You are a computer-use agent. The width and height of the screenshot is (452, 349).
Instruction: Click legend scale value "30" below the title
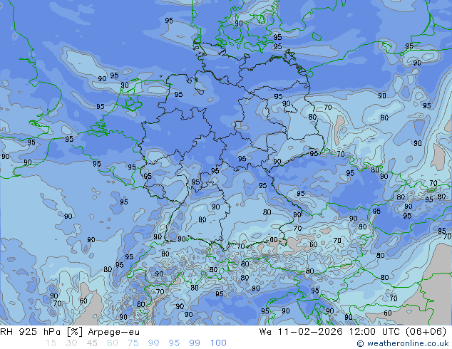tap(71, 343)
